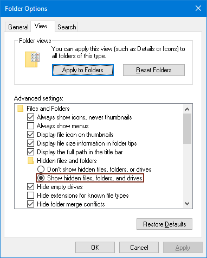The image size is (207, 258).
Task: Click the Reset Folders button
Action: click(x=154, y=70)
